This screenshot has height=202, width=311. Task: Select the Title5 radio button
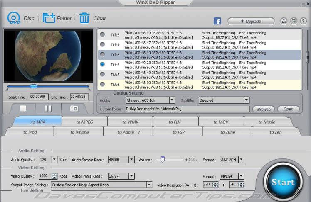click(x=102, y=54)
